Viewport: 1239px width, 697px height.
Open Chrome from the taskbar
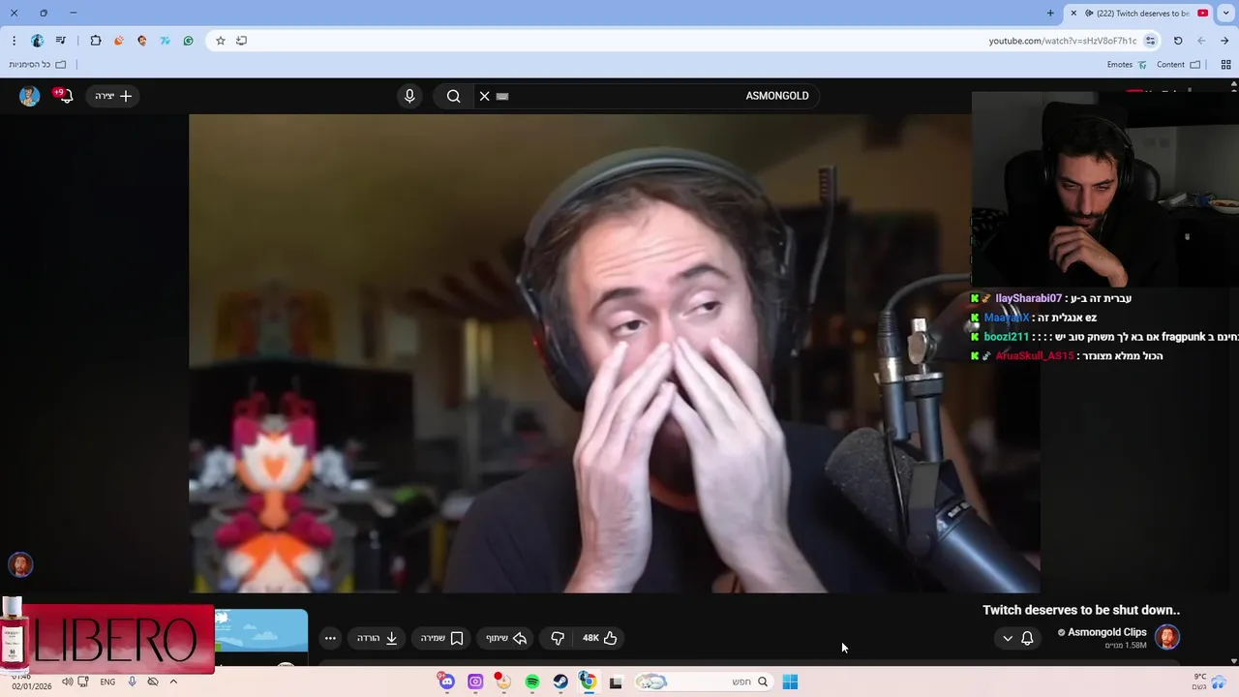(x=588, y=682)
